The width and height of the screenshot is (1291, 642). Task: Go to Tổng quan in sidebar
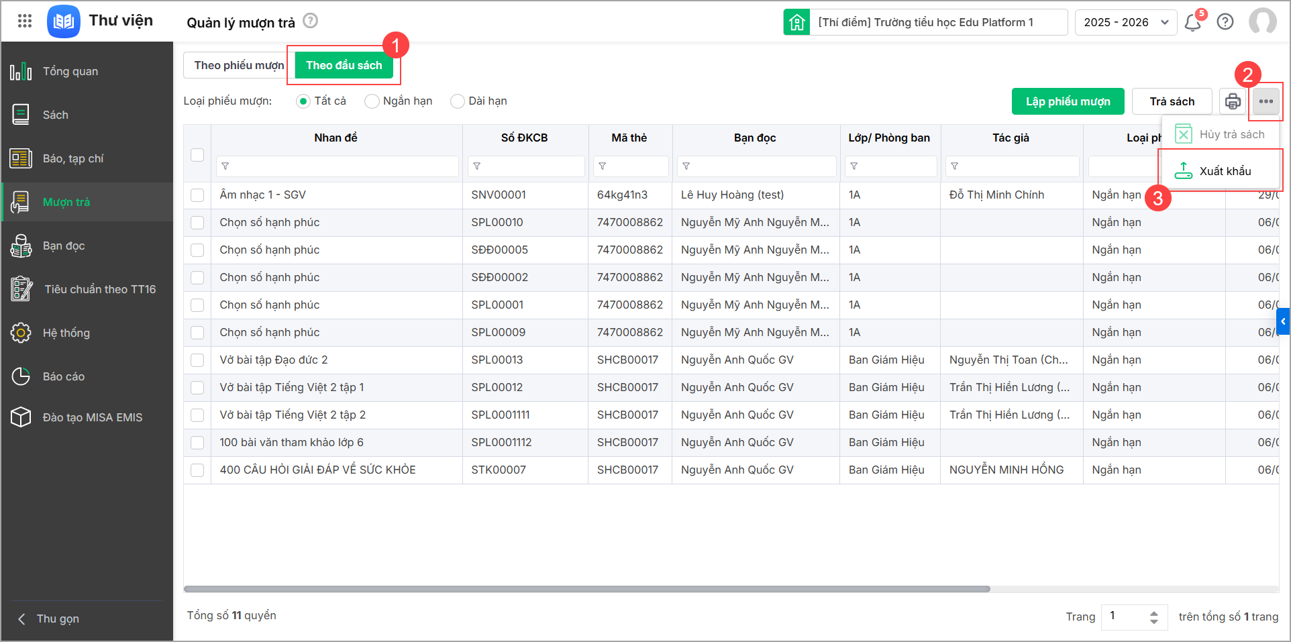click(x=87, y=71)
